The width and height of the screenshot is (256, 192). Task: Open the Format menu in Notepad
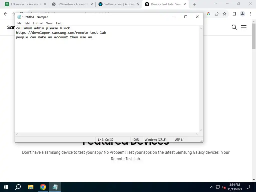tap(38, 23)
